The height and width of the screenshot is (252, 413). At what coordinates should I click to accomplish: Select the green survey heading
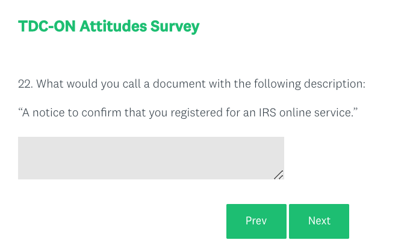point(108,26)
